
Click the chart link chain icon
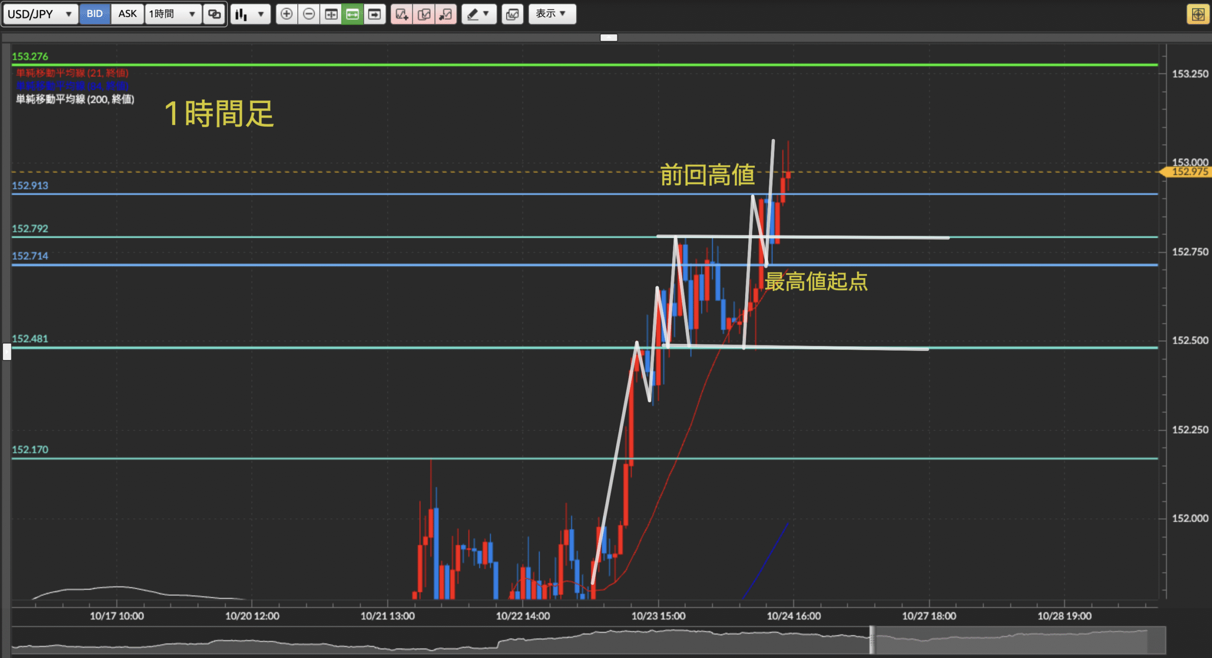(x=214, y=14)
